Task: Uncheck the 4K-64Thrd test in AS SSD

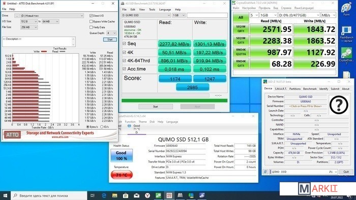Action: pyautogui.click(x=124, y=60)
